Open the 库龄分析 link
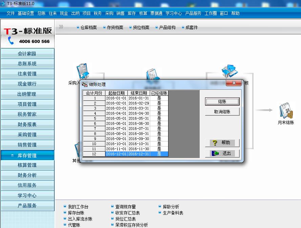This screenshot has height=228, width=301. tap(171, 207)
